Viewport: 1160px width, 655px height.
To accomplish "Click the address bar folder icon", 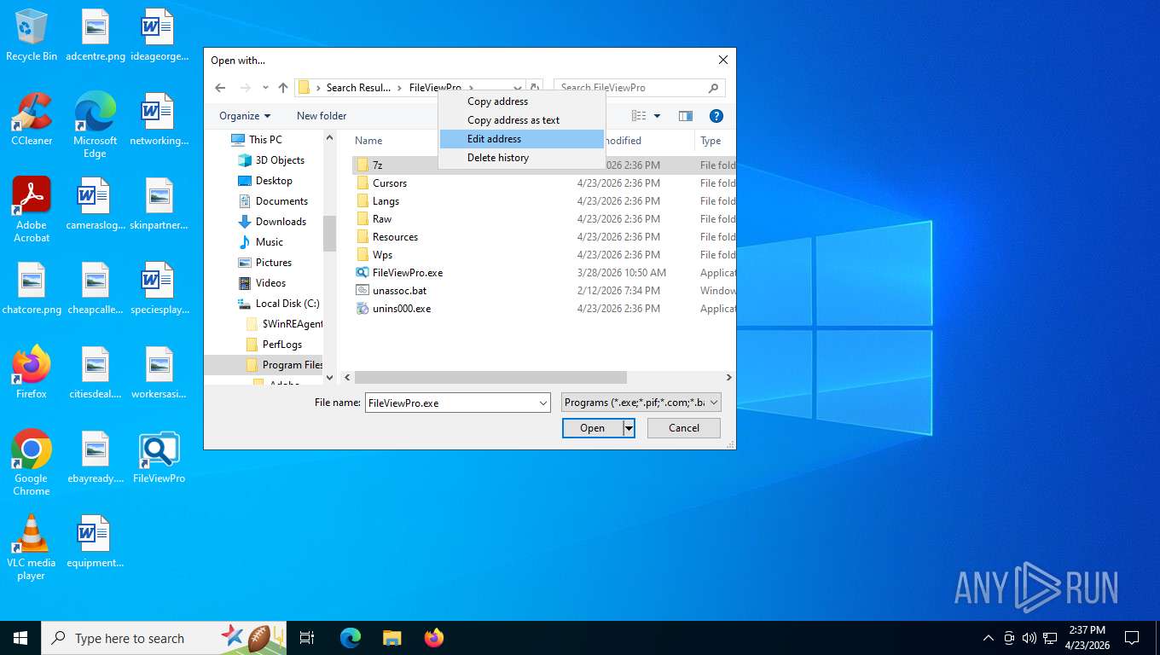I will coord(304,88).
